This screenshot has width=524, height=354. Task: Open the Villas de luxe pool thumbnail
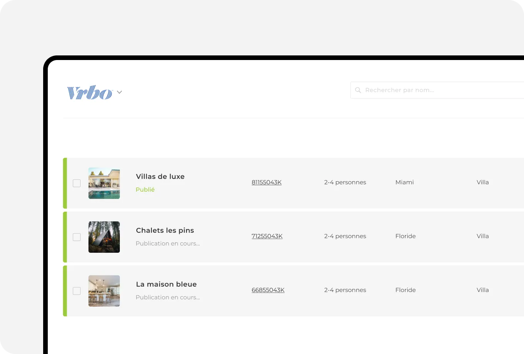coord(104,183)
